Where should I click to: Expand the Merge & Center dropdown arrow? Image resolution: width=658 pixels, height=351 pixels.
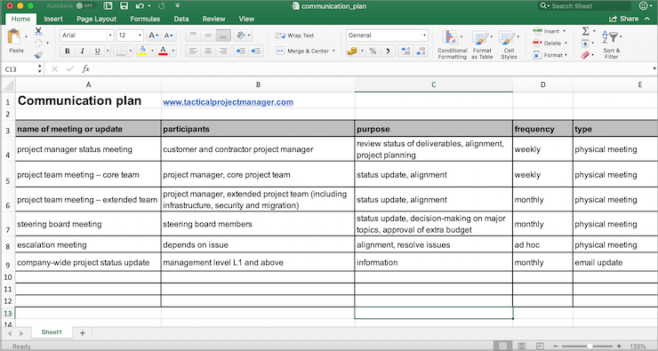tap(334, 52)
